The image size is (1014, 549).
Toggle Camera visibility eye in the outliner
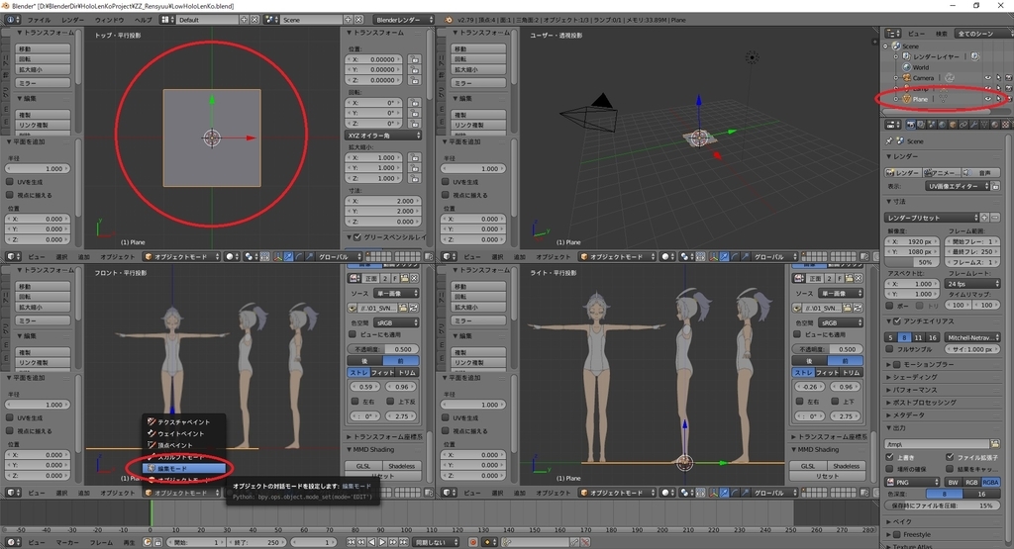987,77
